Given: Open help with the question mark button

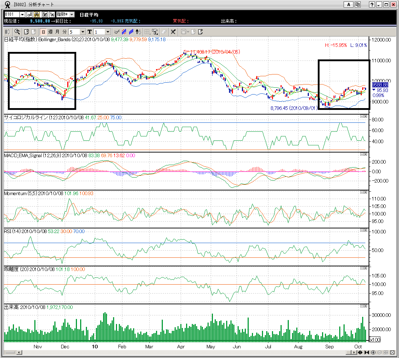Looking at the screenshot, I should pyautogui.click(x=373, y=5).
